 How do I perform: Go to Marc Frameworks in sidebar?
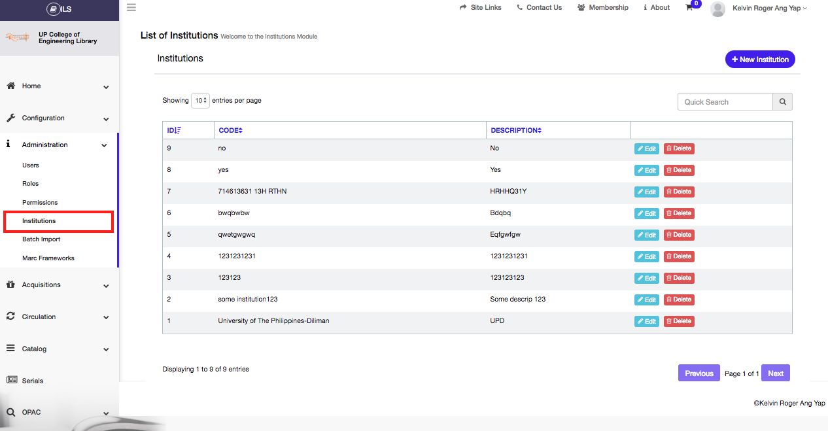point(48,258)
